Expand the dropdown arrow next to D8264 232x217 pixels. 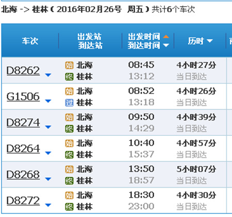[x=48, y=153]
